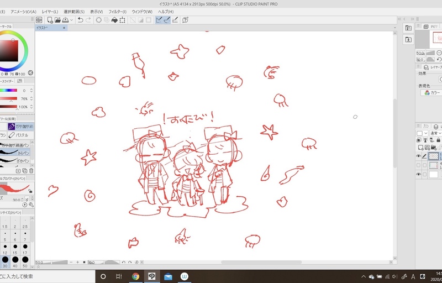Toggle the layer lock padlock icon
Viewport: 442px width, 283px height.
438,140
